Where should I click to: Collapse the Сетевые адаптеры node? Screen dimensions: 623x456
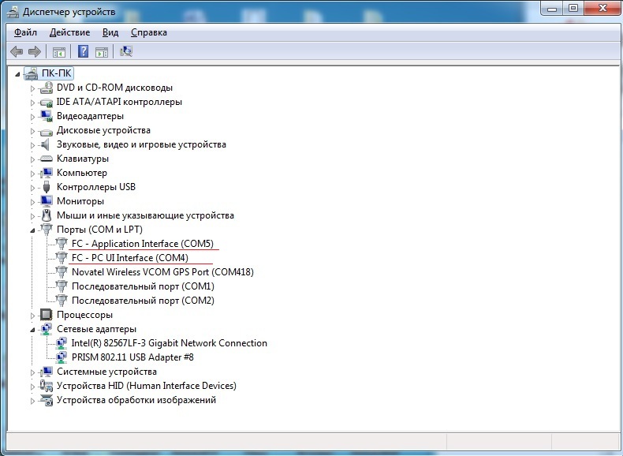point(32,330)
